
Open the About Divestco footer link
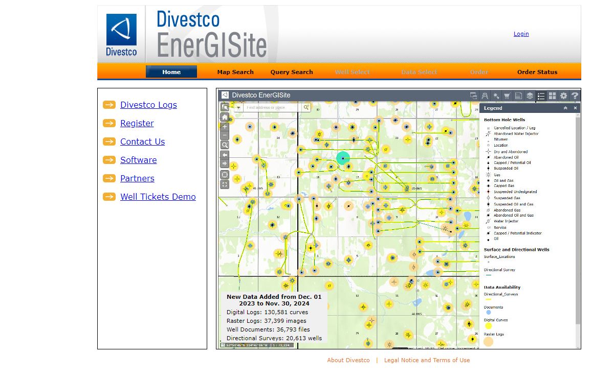click(x=348, y=360)
